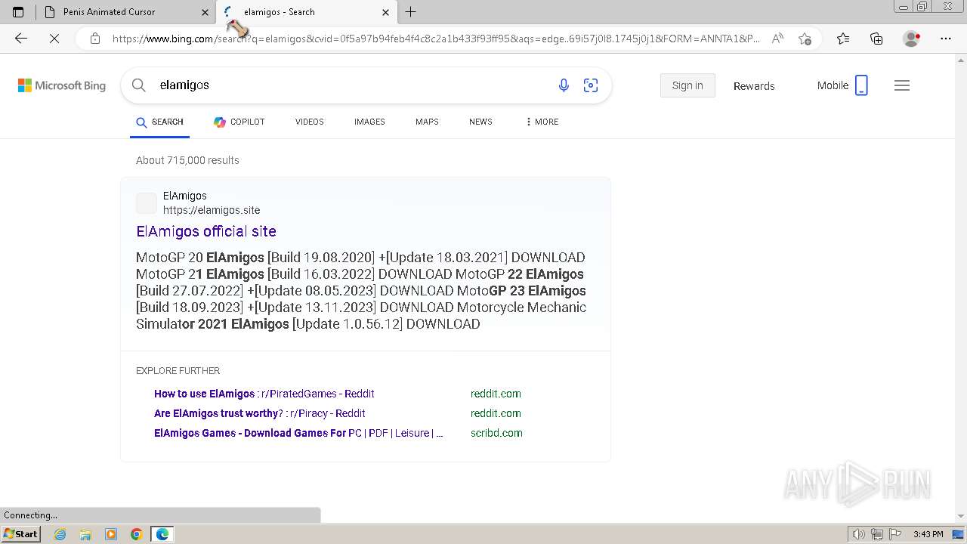Expand the MORE dropdown
This screenshot has width=967, height=544.
tap(542, 122)
